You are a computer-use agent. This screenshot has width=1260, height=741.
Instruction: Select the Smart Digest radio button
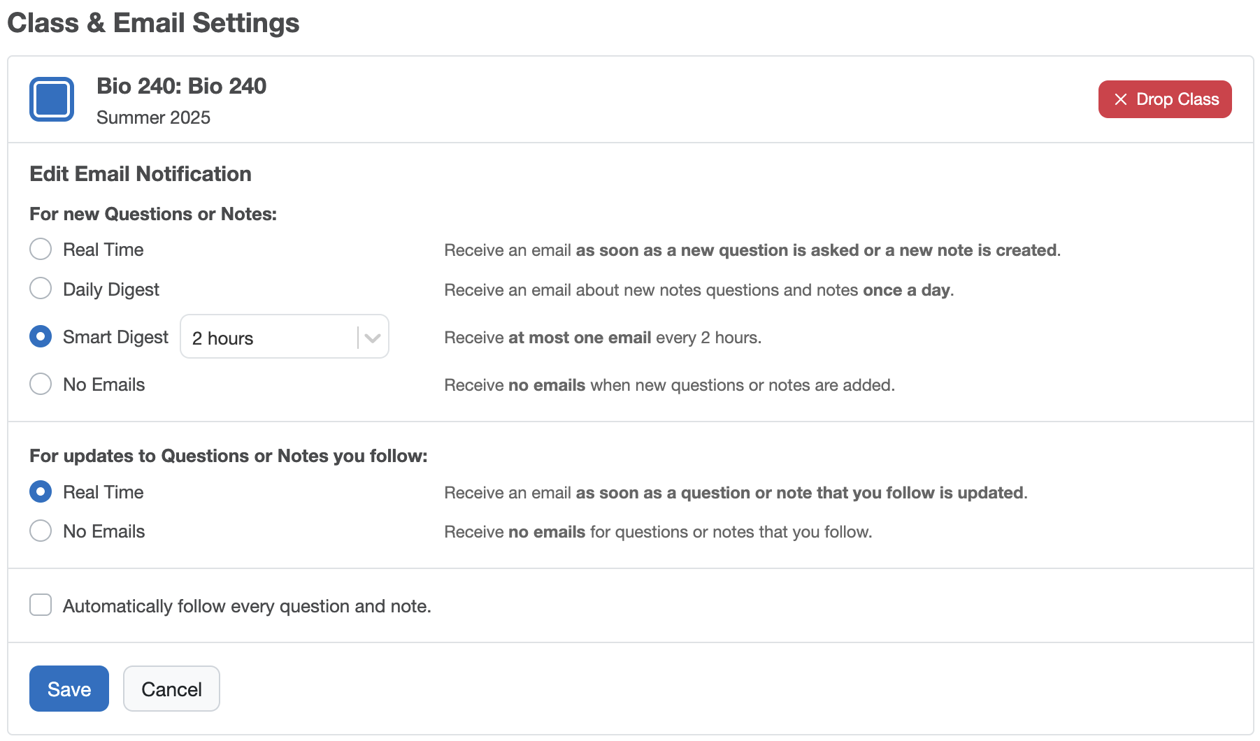tap(41, 336)
